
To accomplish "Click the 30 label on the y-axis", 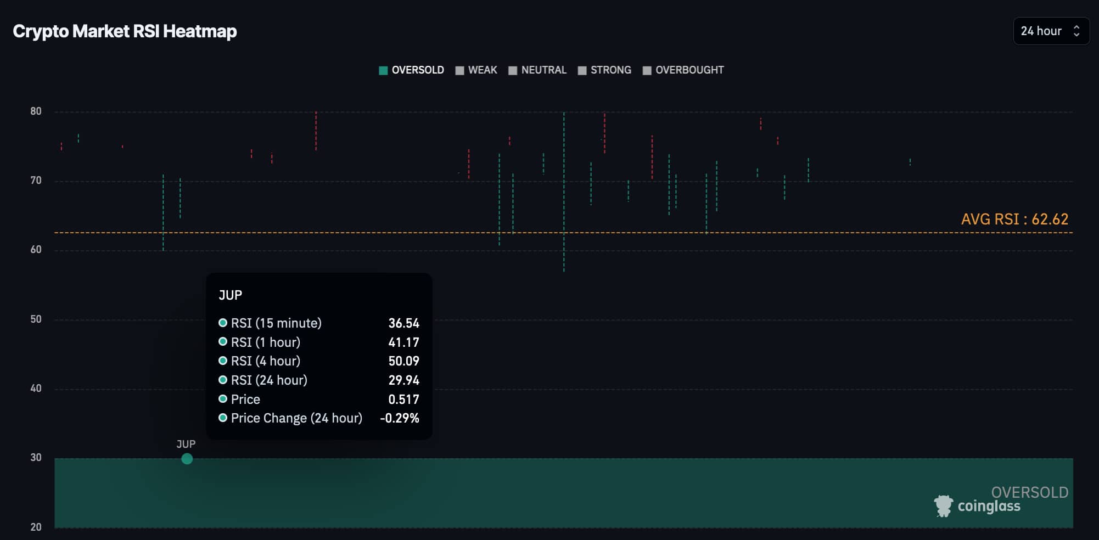I will coord(36,458).
